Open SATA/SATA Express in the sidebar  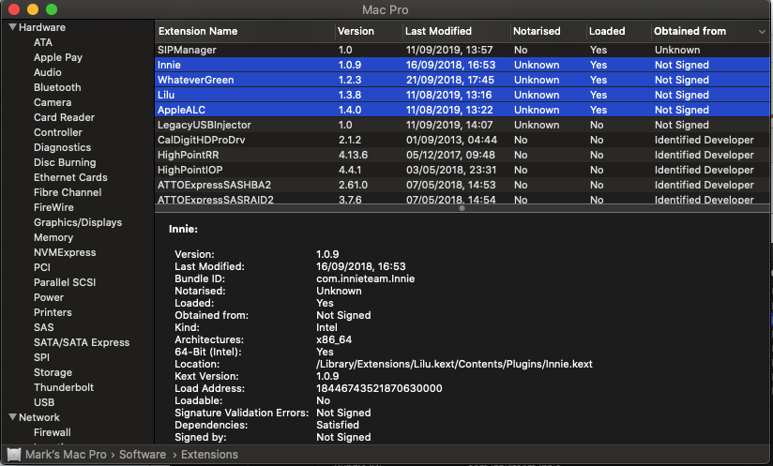(82, 343)
